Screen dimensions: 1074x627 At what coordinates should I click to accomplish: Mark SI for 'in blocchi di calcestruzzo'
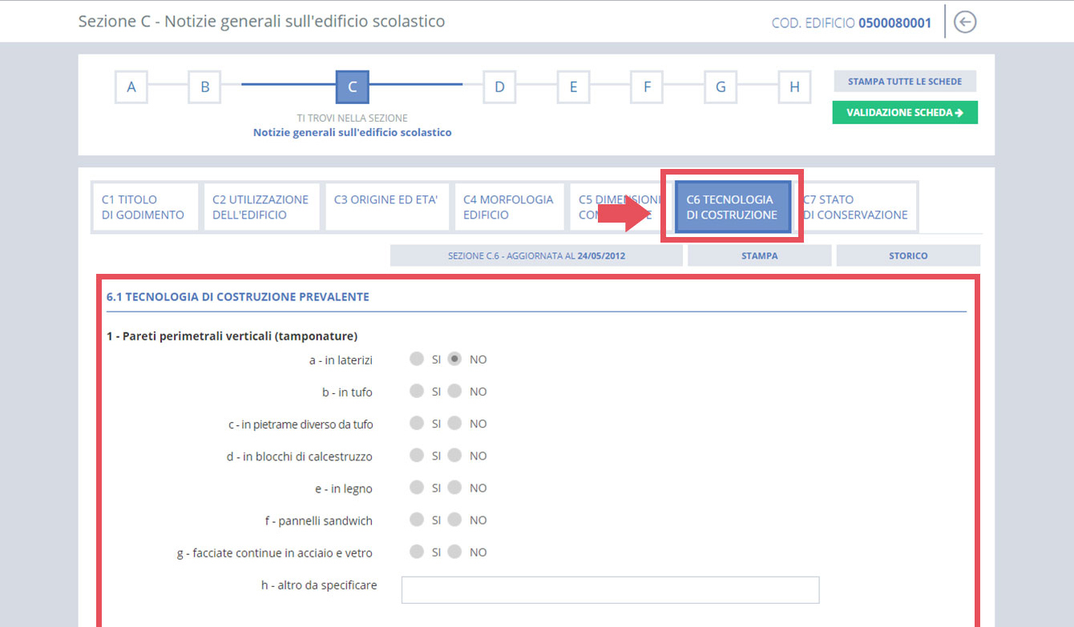(416, 456)
